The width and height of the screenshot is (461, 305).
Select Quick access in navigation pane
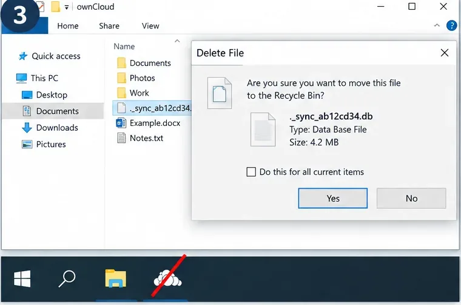click(56, 56)
